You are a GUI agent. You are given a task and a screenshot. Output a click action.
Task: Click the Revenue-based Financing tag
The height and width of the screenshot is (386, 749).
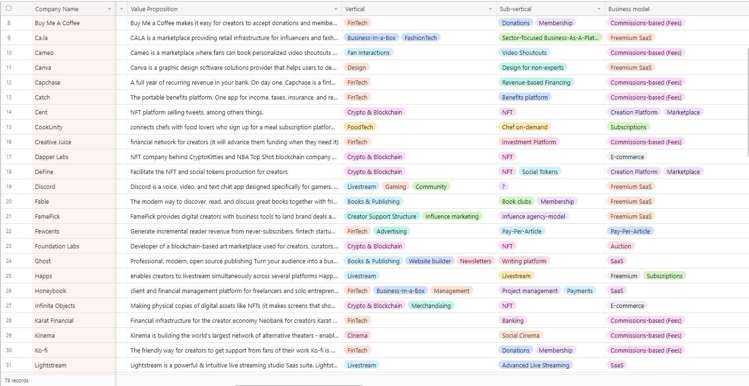coord(536,82)
